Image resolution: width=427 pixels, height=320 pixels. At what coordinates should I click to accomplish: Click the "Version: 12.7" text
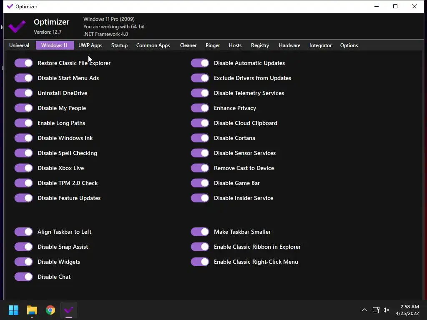coord(48,32)
